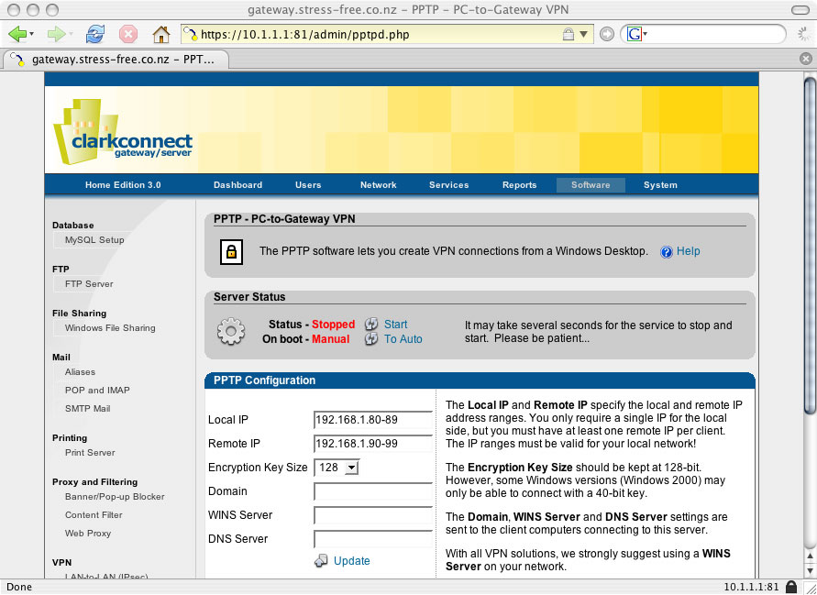Viewport: 817px width, 595px height.
Task: Click the status bar 10.1.1.1:81 text
Action: click(x=751, y=587)
